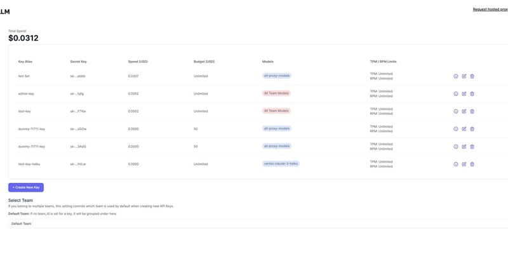The width and height of the screenshot is (508, 254).
Task: Select the Total Spend value $0.0312
Action: click(23, 38)
